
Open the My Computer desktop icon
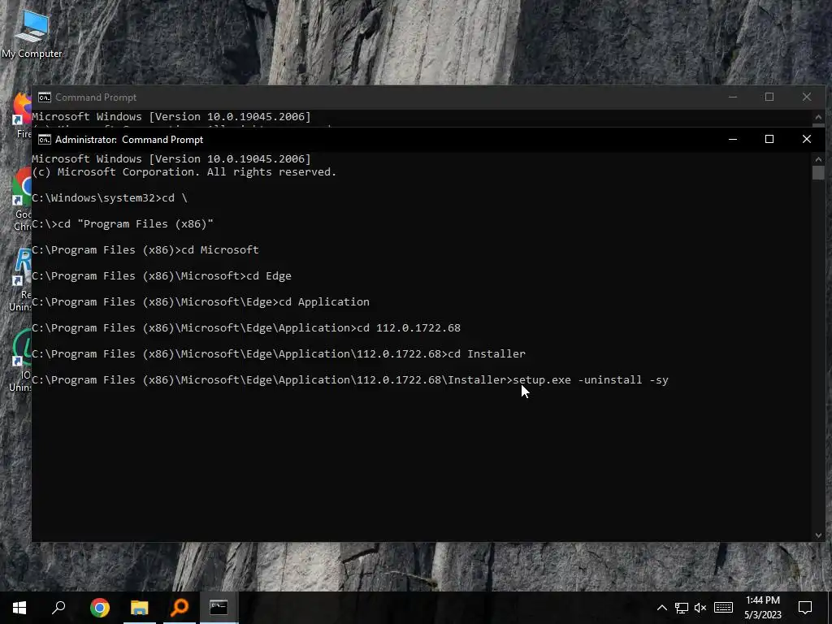[x=32, y=33]
